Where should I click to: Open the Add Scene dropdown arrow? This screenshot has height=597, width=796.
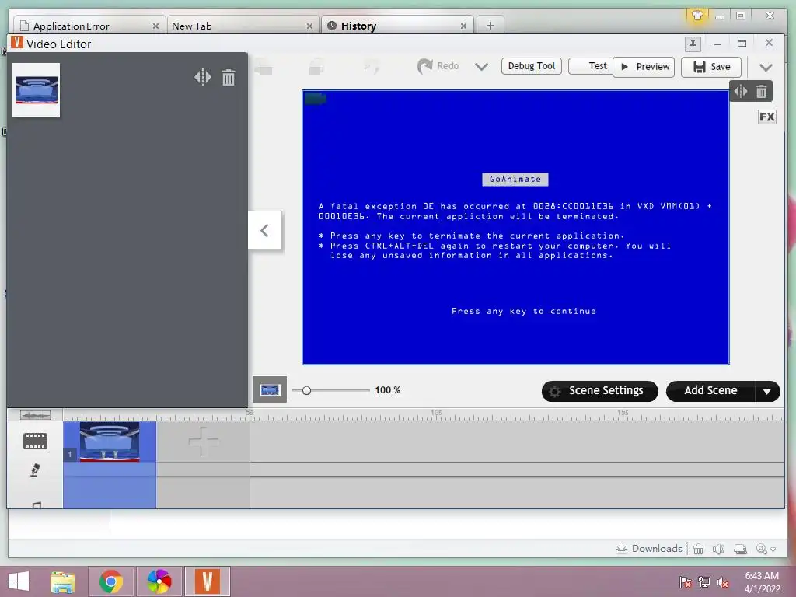(767, 392)
